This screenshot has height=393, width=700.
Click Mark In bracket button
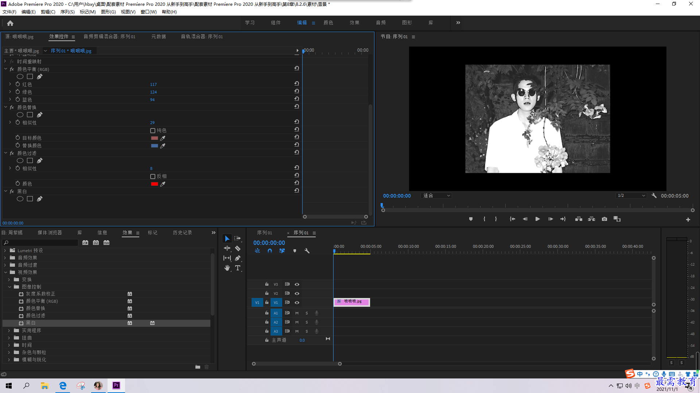484,219
